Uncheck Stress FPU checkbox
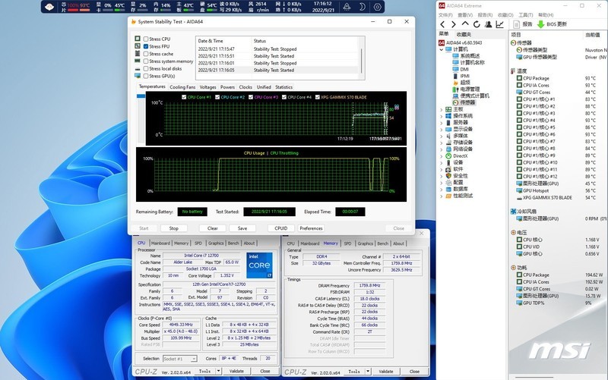The width and height of the screenshot is (608, 380). [146, 46]
